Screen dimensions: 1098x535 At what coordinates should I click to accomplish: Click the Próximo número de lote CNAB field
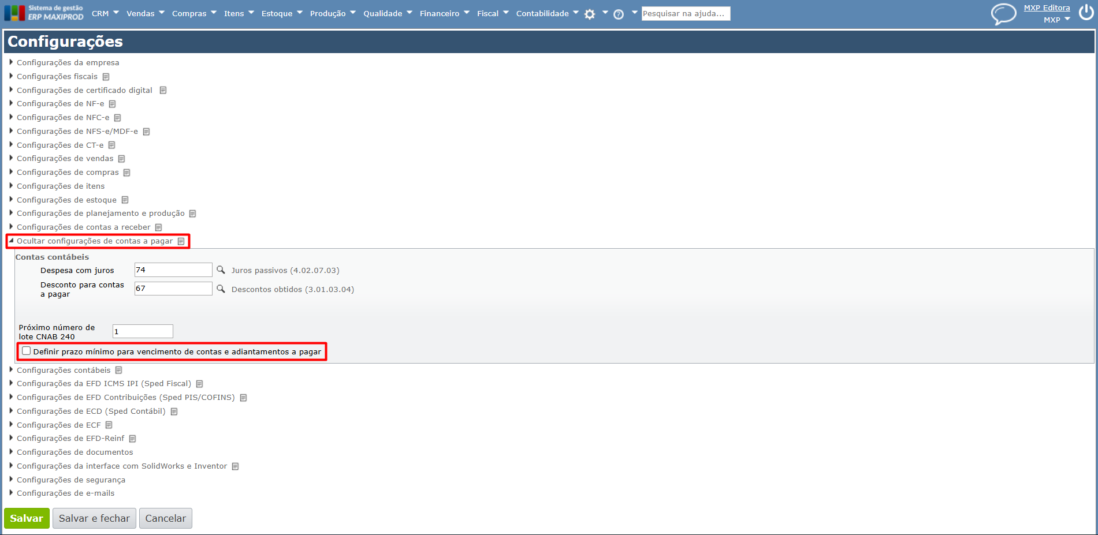click(143, 331)
